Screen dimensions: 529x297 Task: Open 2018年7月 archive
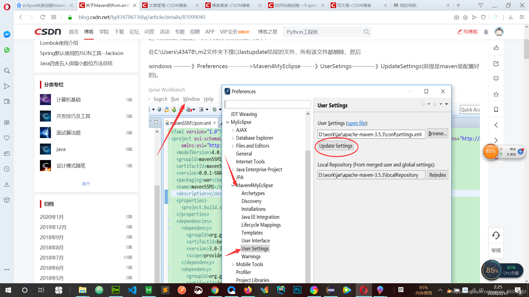[x=52, y=258]
